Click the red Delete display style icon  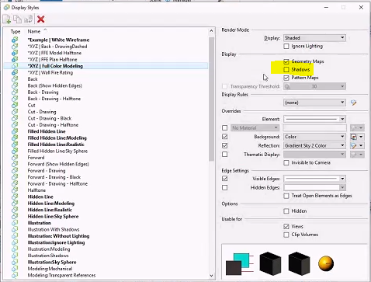pyautogui.click(x=41, y=19)
